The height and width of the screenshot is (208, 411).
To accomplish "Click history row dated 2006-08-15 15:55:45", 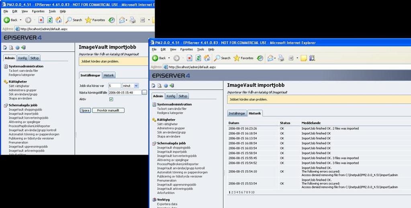I will tap(319, 158).
